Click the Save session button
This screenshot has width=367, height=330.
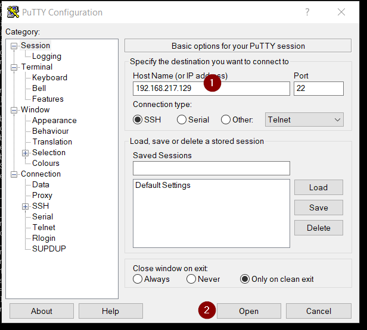(319, 208)
